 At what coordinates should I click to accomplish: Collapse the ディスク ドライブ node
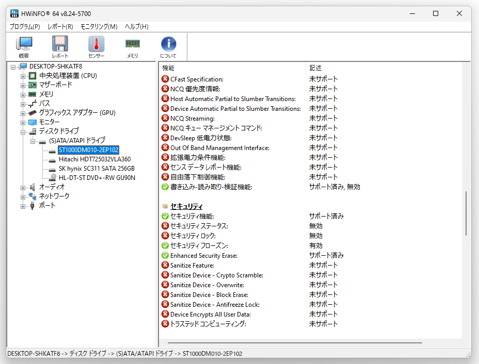23,132
